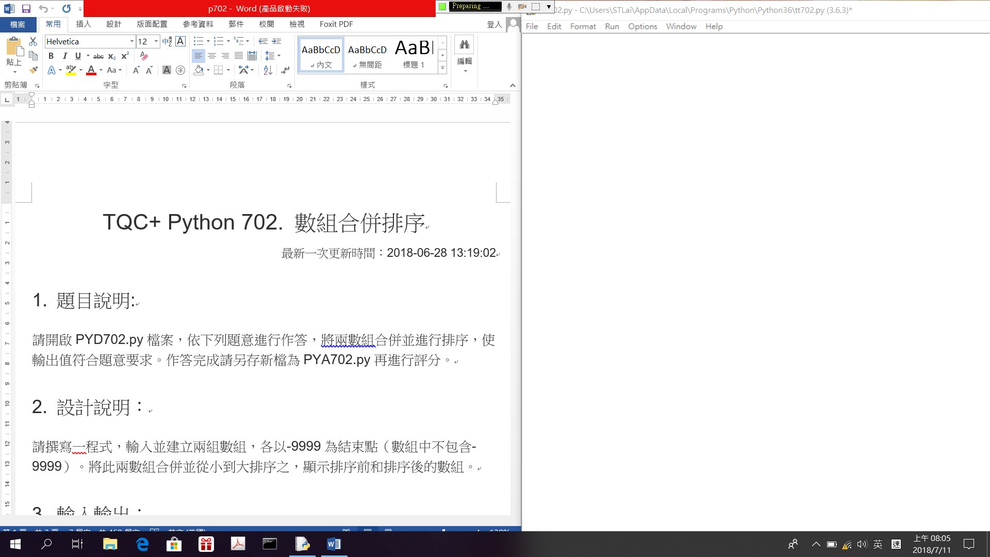
Task: Open the Change Case (Aa) dropdown
Action: pyautogui.click(x=114, y=70)
